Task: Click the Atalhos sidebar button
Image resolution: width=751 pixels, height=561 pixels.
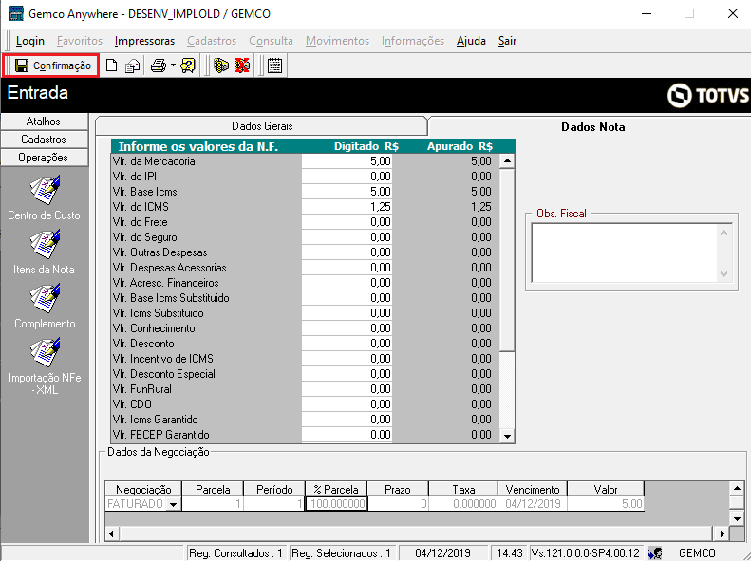Action: (44, 122)
